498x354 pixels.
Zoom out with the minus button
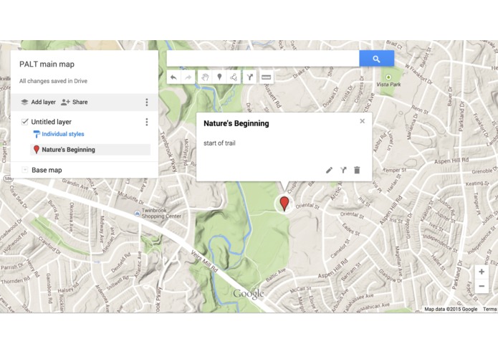[482, 286]
